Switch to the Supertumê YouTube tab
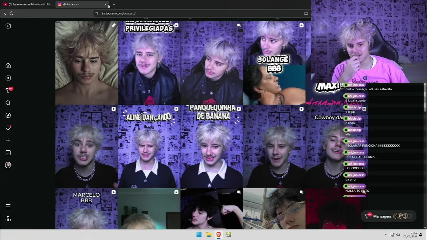This screenshot has width=427, height=240. 27,4
